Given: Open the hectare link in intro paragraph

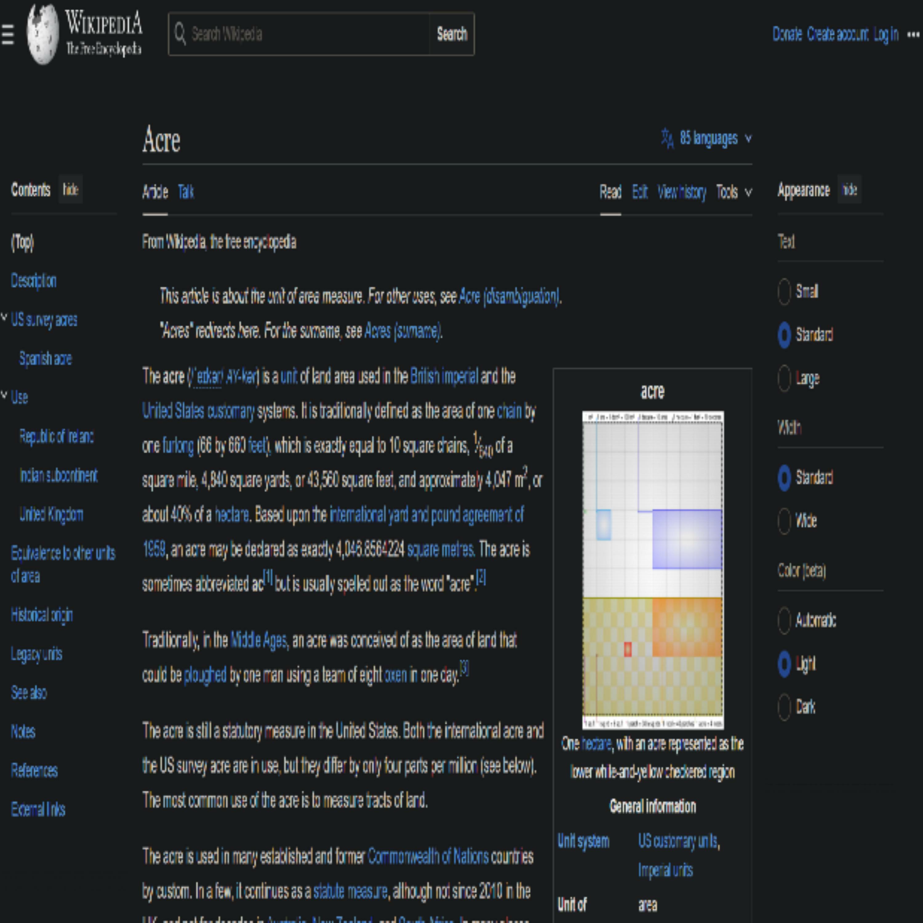Looking at the screenshot, I should click(x=232, y=515).
